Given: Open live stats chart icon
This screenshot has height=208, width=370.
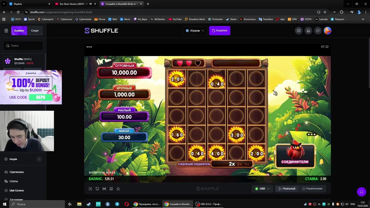Looking at the screenshot, I should click(x=111, y=189).
